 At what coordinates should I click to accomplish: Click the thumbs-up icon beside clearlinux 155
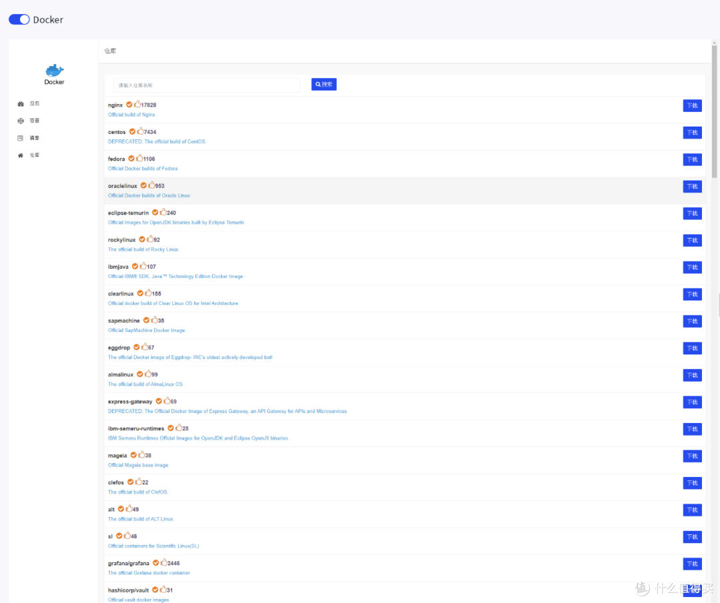coord(148,293)
